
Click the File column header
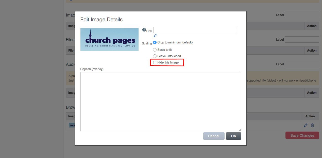coord(71,51)
